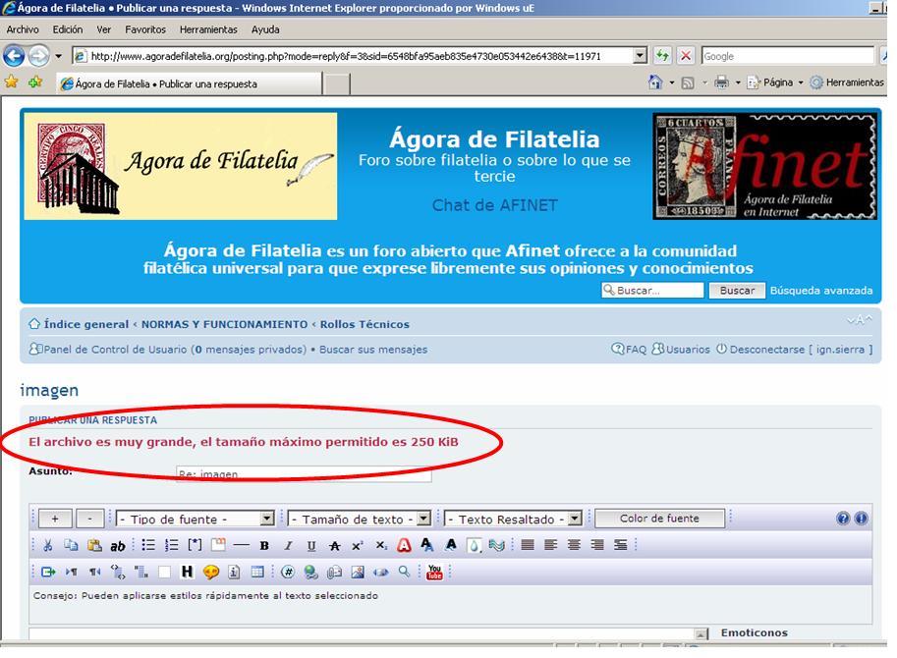Screen dimensions: 897x658
Task: Insert web link globe icon
Action: click(311, 572)
